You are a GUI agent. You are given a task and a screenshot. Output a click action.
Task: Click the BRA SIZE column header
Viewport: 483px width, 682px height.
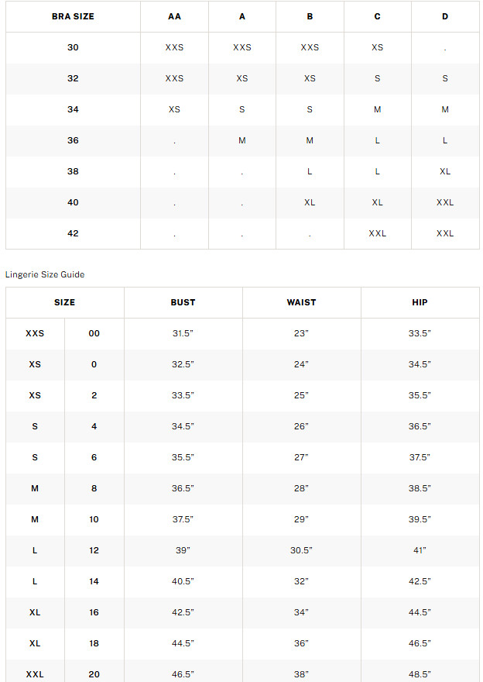(73, 16)
